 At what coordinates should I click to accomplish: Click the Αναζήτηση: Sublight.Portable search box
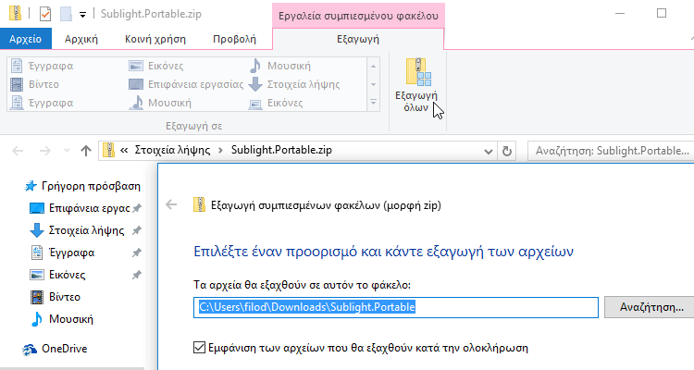(x=612, y=151)
